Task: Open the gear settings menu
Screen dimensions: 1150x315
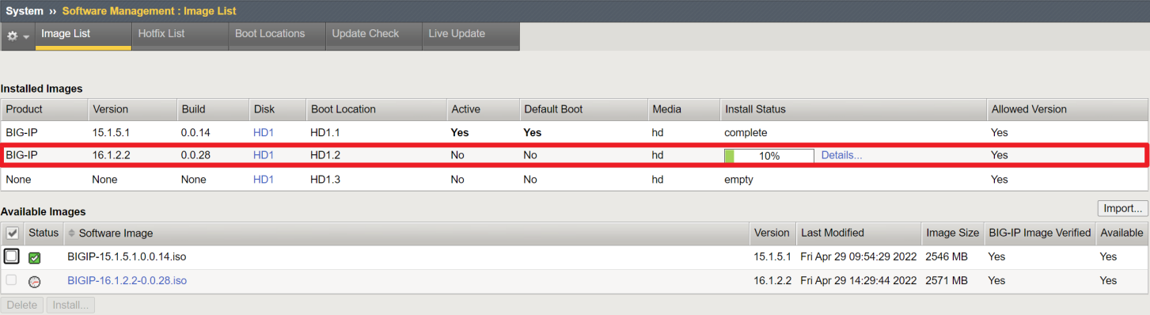Action: (x=13, y=36)
